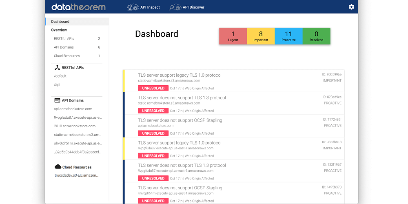
Task: Show the green Resolved issues tile
Action: [x=316, y=36]
